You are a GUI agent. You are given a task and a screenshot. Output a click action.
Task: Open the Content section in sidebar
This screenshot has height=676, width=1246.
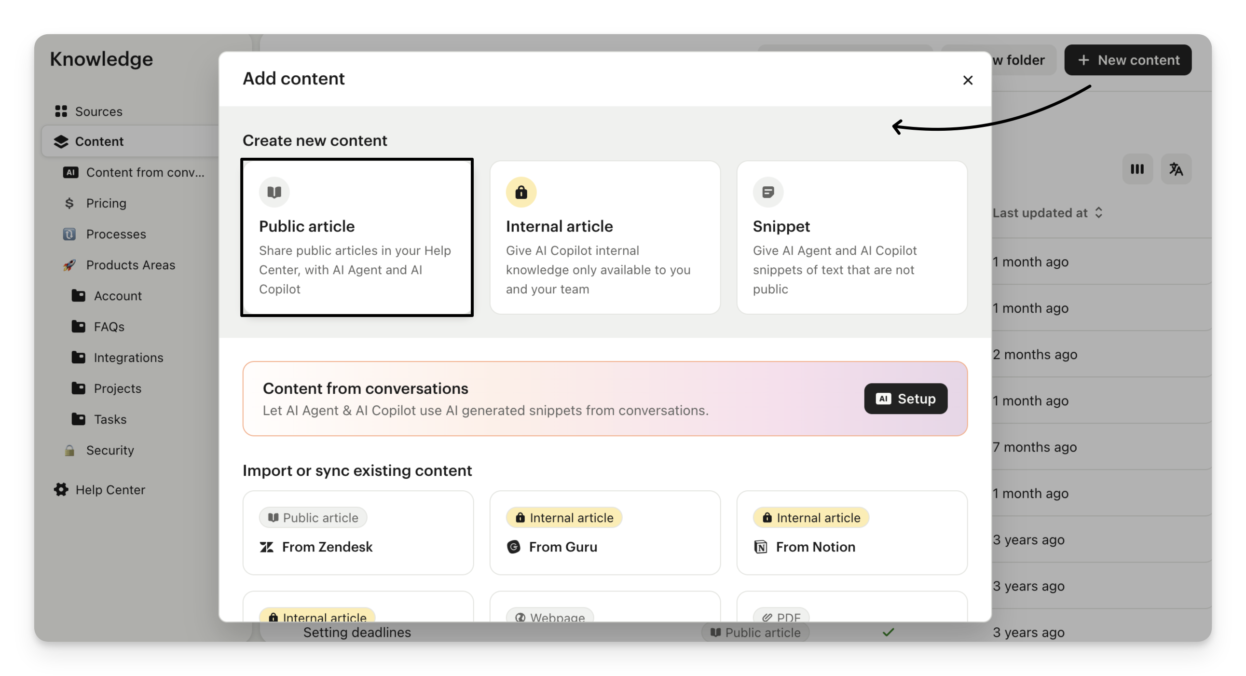(99, 141)
